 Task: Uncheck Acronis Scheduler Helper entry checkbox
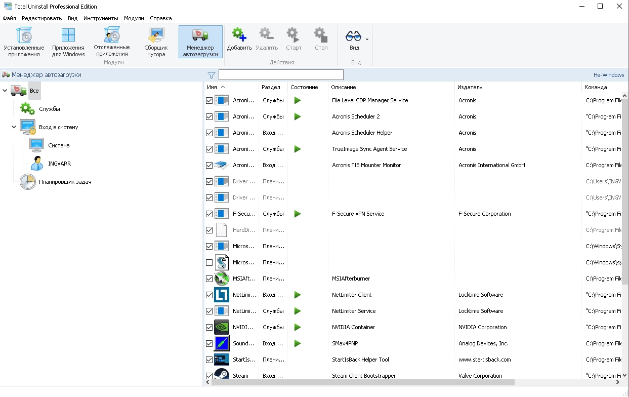(x=209, y=133)
